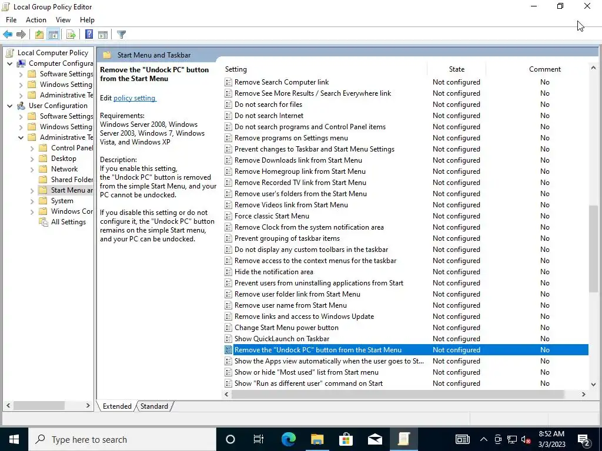Image resolution: width=602 pixels, height=451 pixels.
Task: Click the policy setting edit link
Action: (135, 98)
